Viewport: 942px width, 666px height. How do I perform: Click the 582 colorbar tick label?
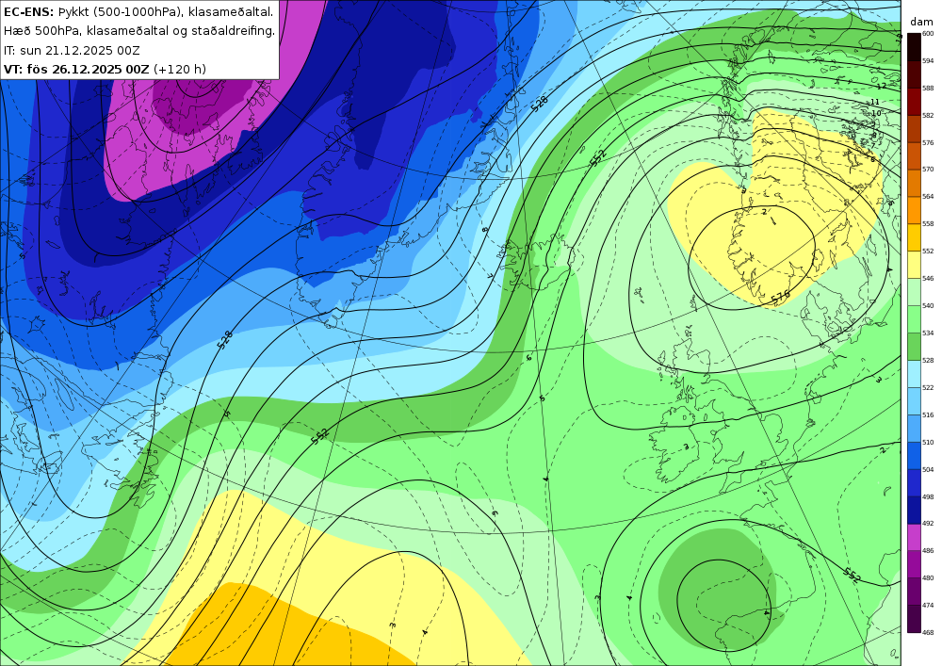[928, 115]
